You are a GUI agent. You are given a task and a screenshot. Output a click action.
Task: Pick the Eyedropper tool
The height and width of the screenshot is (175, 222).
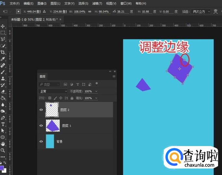3,59
